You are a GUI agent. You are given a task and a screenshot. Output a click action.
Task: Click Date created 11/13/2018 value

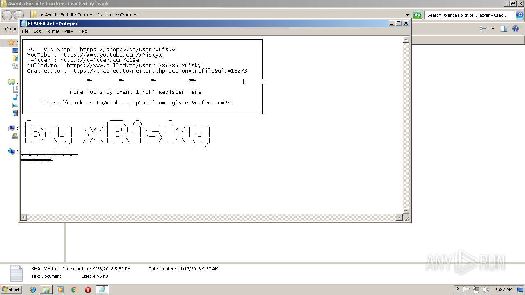[x=198, y=269]
